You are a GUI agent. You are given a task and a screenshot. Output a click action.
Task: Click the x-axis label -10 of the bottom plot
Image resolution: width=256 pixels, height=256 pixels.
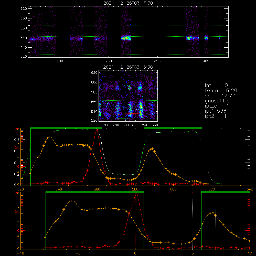pos(20,253)
